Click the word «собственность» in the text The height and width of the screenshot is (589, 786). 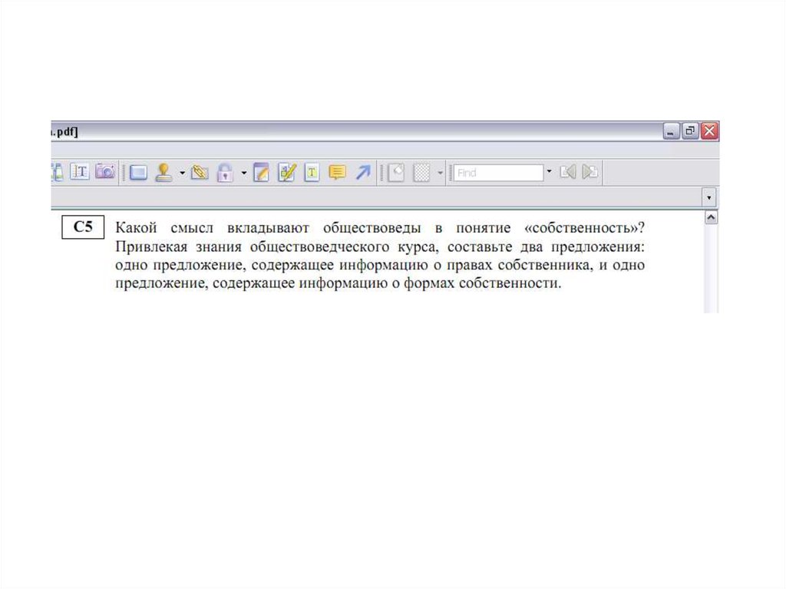click(582, 228)
